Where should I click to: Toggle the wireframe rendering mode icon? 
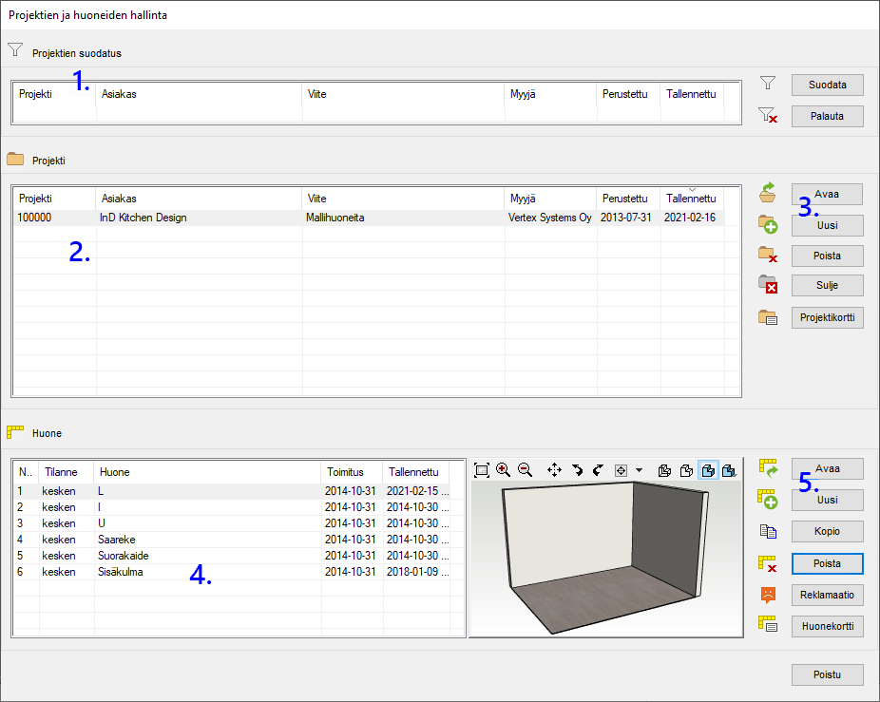[x=665, y=470]
